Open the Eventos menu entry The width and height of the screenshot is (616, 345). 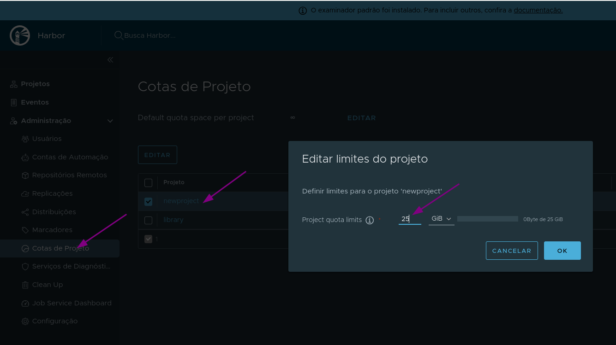coord(34,102)
